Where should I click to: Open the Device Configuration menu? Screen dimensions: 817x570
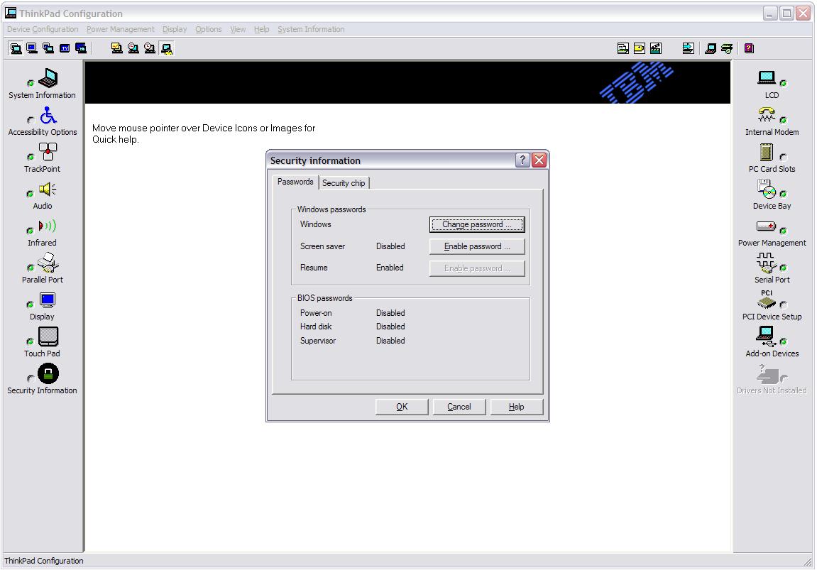(43, 29)
